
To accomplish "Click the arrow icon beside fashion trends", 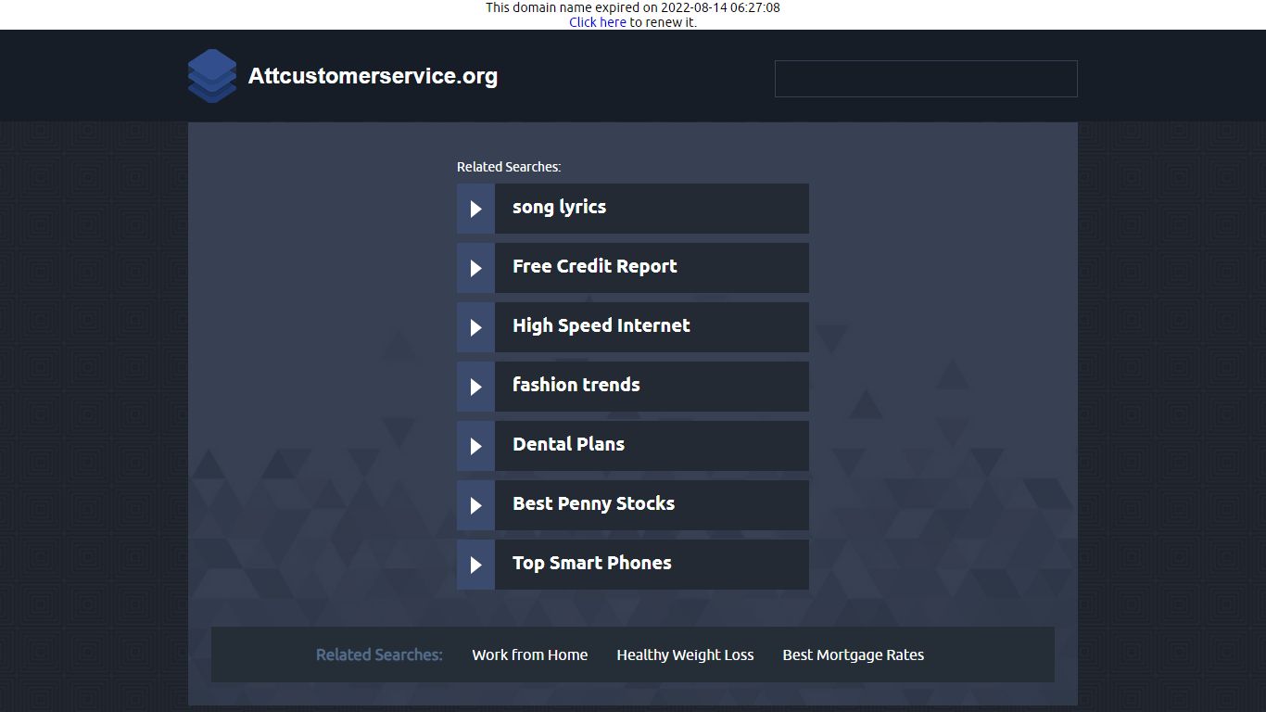I will (x=475, y=387).
